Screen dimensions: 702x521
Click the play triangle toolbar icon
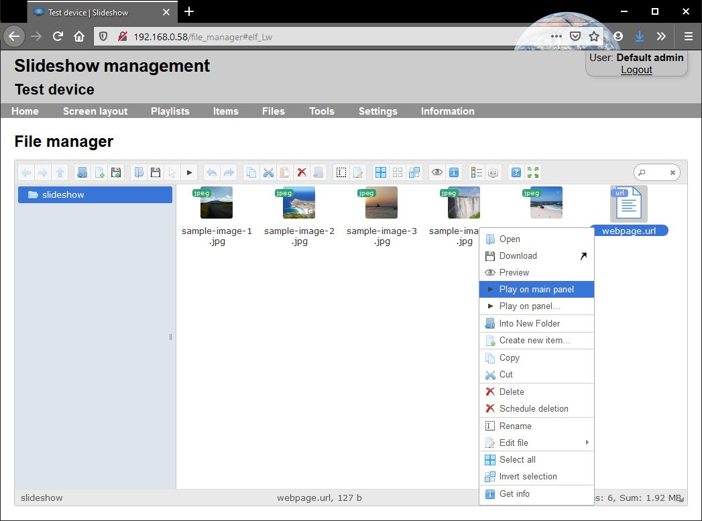coord(189,173)
